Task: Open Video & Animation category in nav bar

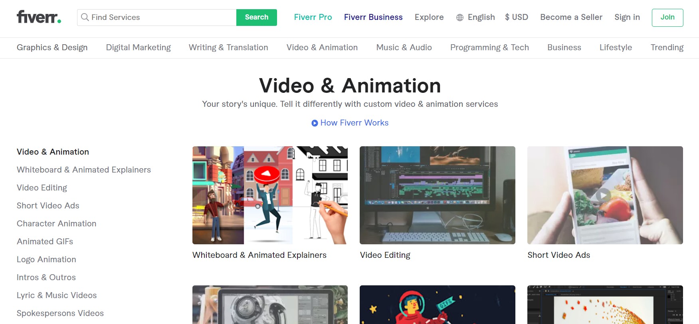Action: point(322,47)
